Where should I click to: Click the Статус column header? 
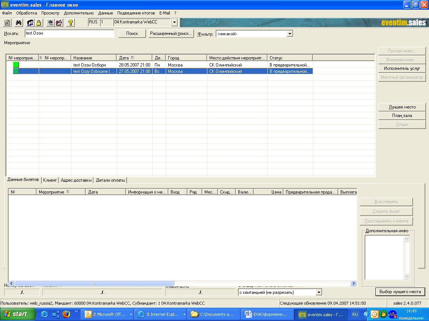(290, 58)
